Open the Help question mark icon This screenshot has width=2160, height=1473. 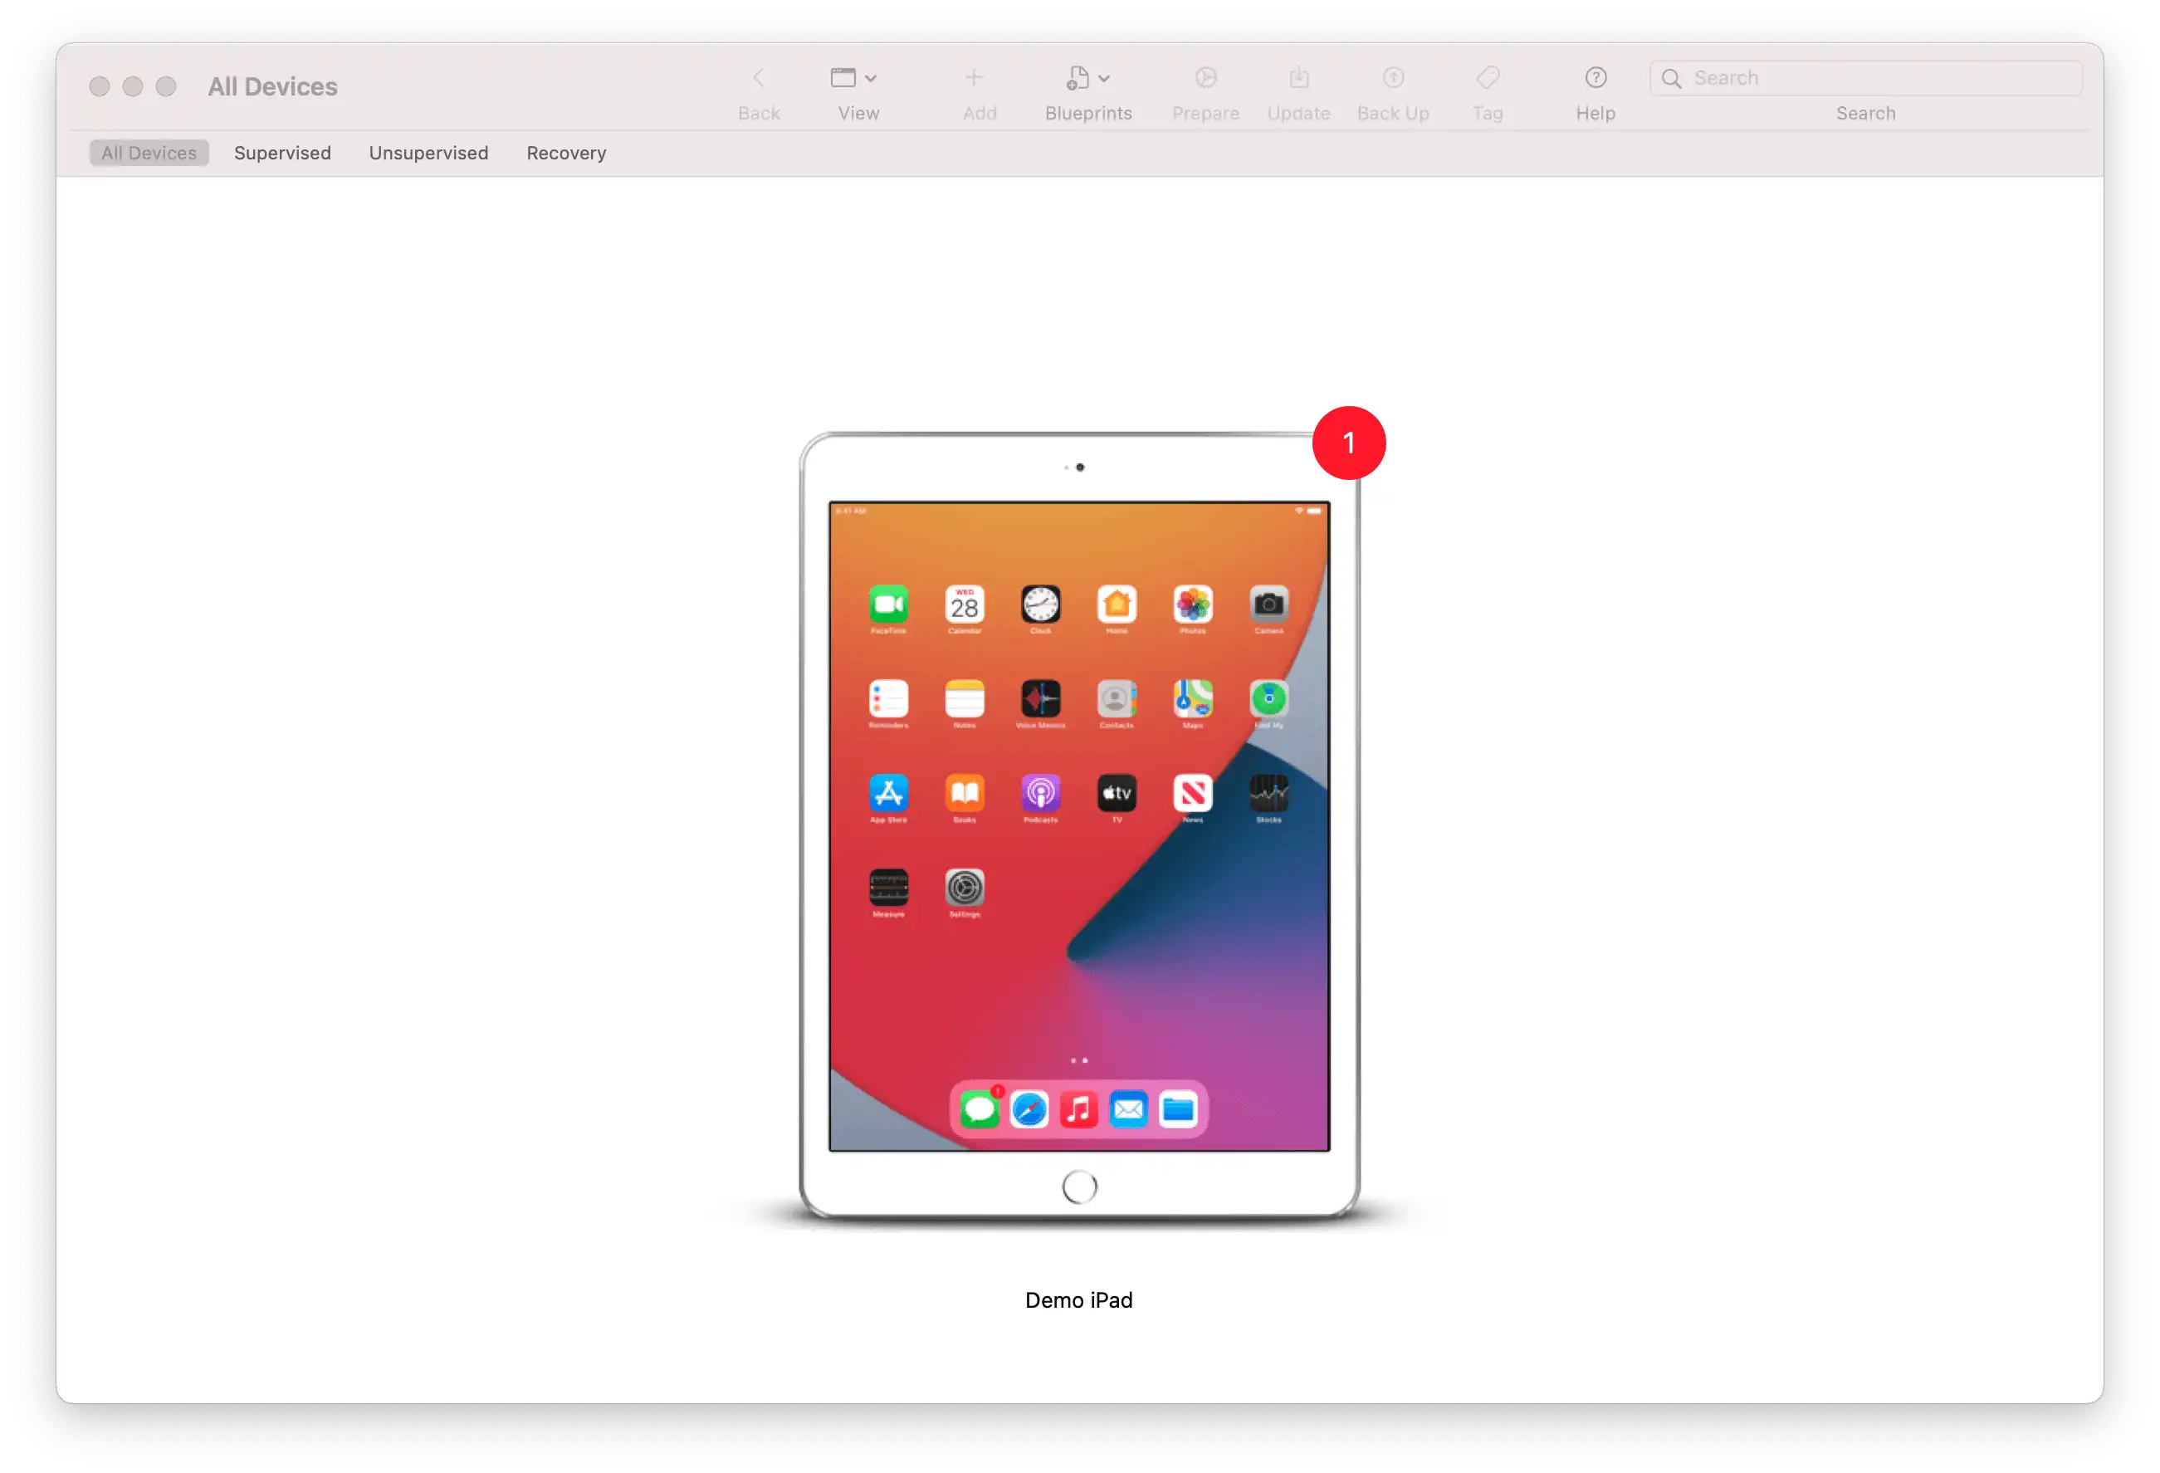[x=1595, y=77]
